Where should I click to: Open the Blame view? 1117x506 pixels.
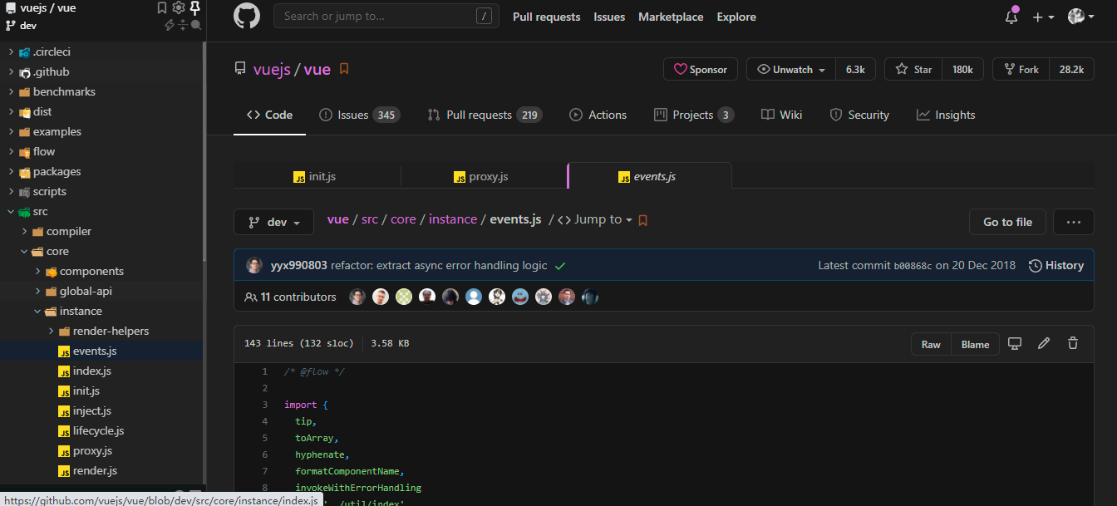pyautogui.click(x=975, y=344)
